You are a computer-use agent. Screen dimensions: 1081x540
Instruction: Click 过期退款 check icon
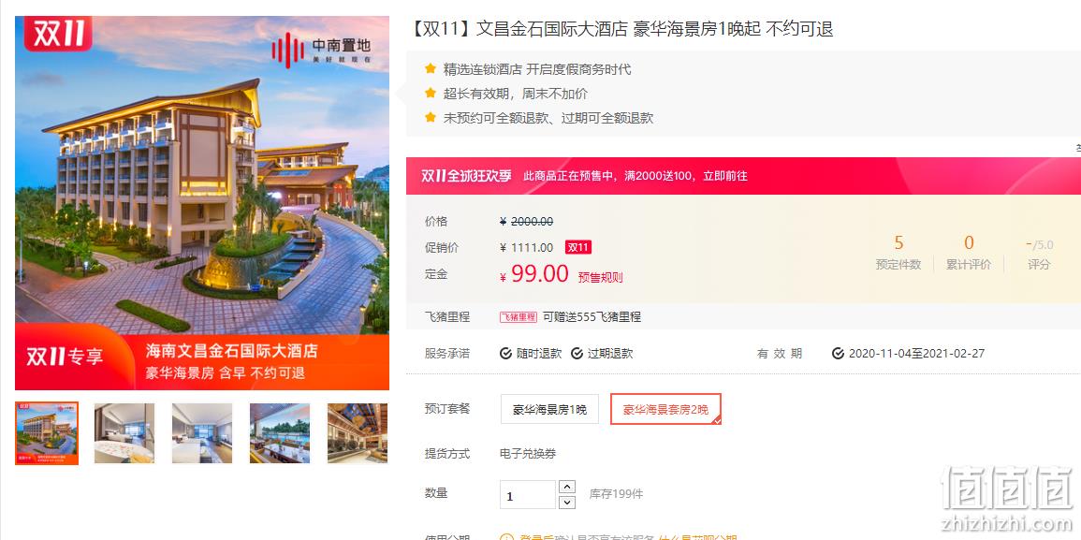point(577,353)
